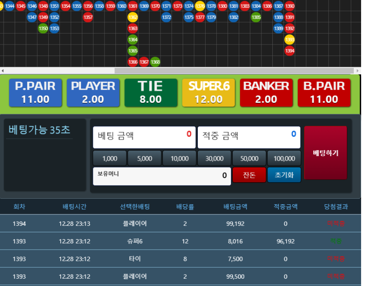The image size is (368, 286).
Task: Click red round marker 1357
Action: click(x=88, y=17)
